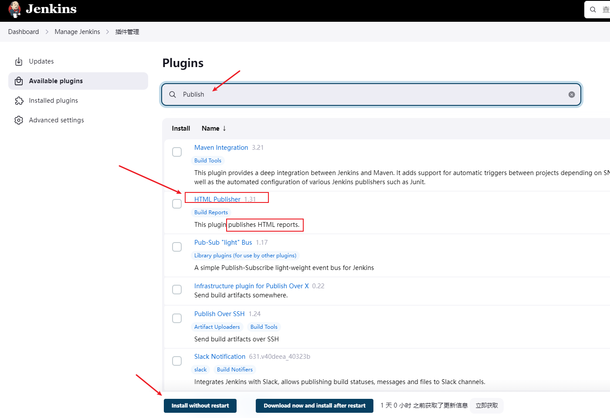Click the search icon inside Publish filter field
The width and height of the screenshot is (610, 418).
(x=173, y=94)
